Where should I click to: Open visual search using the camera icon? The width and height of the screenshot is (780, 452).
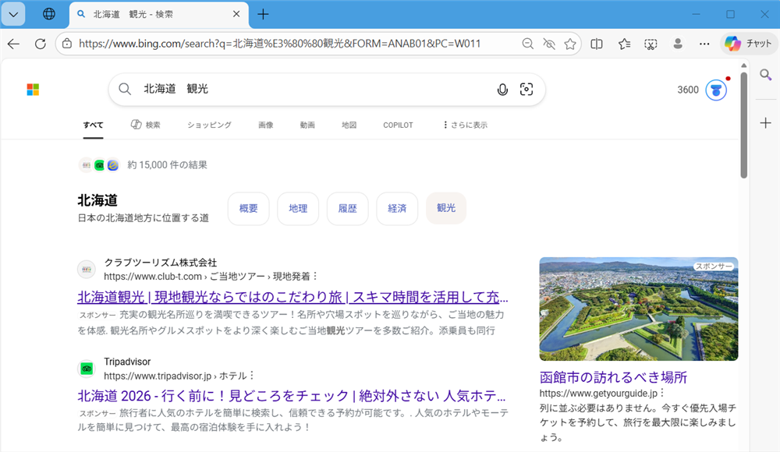point(526,89)
